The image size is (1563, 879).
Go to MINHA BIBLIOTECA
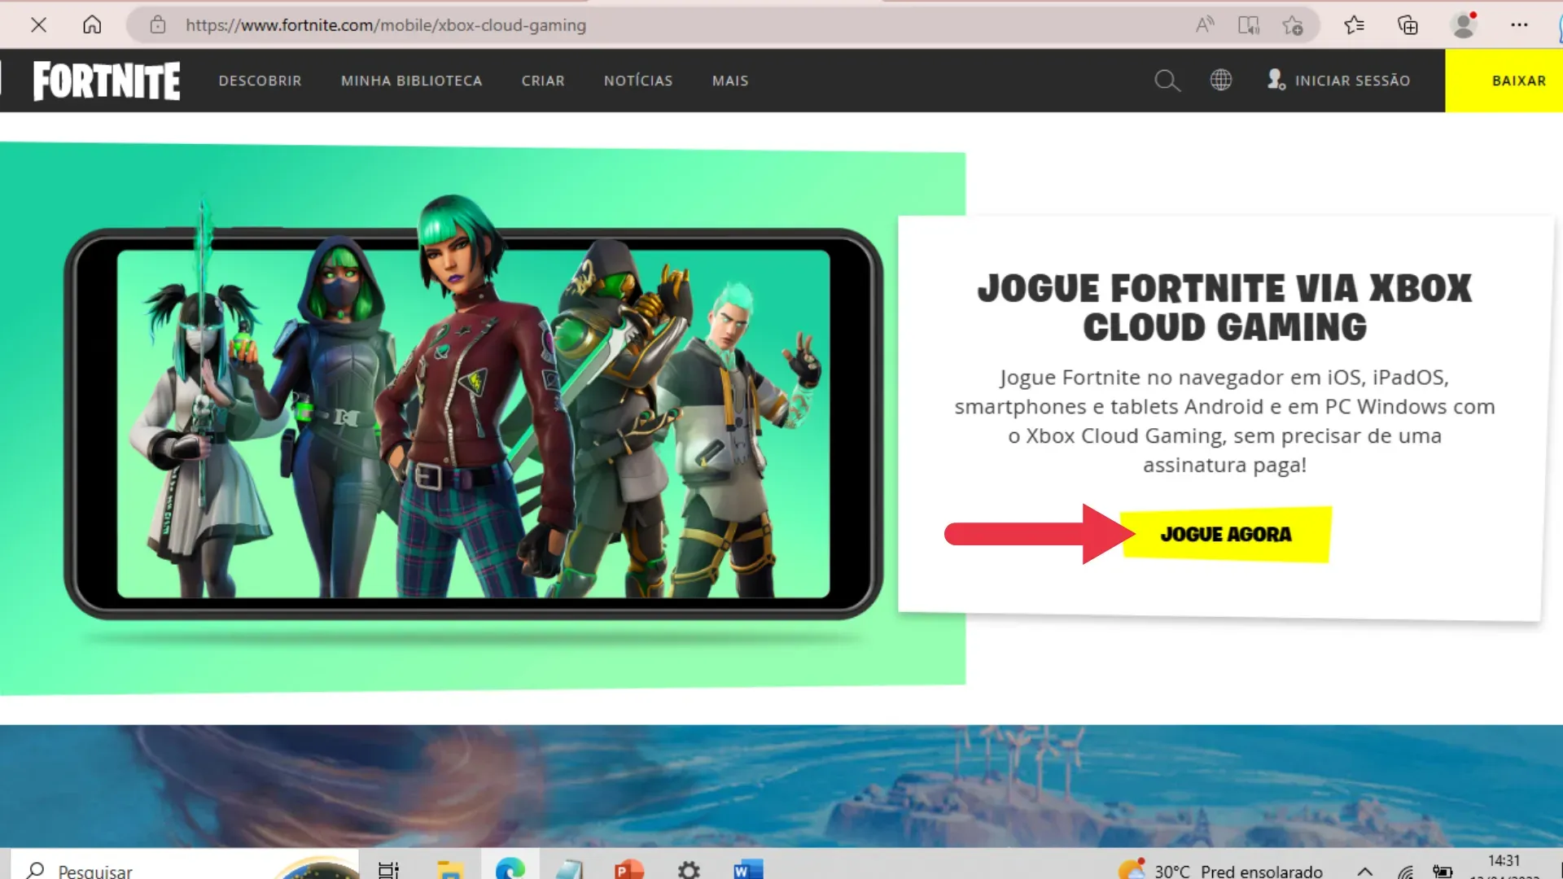pos(411,81)
